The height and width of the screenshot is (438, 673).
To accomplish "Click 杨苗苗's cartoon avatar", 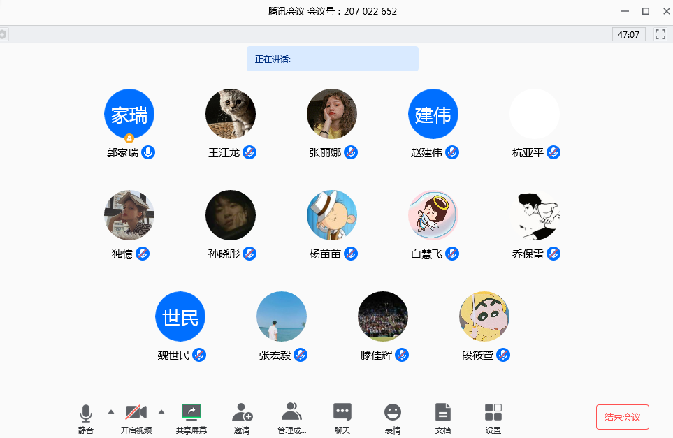I will tap(332, 215).
